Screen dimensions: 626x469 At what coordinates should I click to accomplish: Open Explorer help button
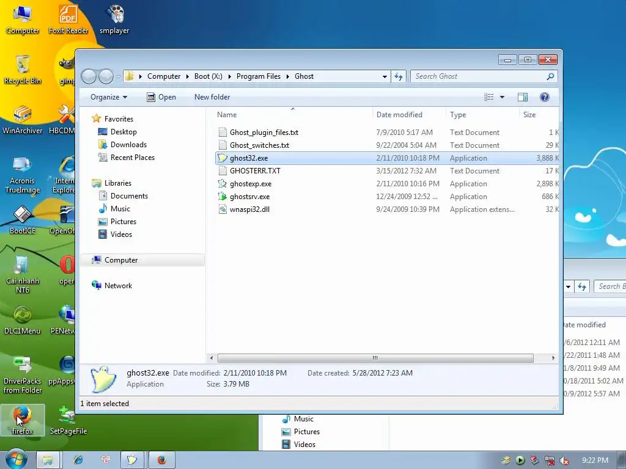[544, 97]
